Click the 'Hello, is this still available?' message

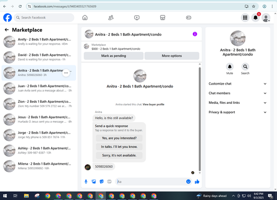114,118
